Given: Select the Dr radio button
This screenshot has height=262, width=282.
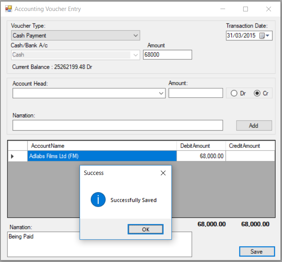Looking at the screenshot, I should click(238, 93).
